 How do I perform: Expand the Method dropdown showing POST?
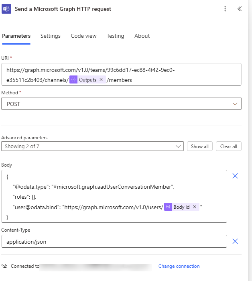pyautogui.click(x=121, y=104)
